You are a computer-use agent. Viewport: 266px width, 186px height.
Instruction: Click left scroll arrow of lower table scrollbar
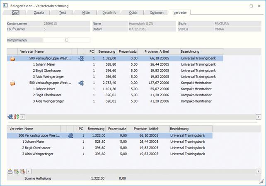29,171
